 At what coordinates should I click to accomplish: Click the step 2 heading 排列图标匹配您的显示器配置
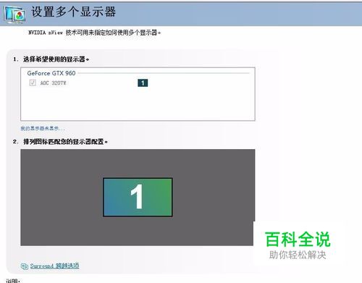(x=65, y=142)
